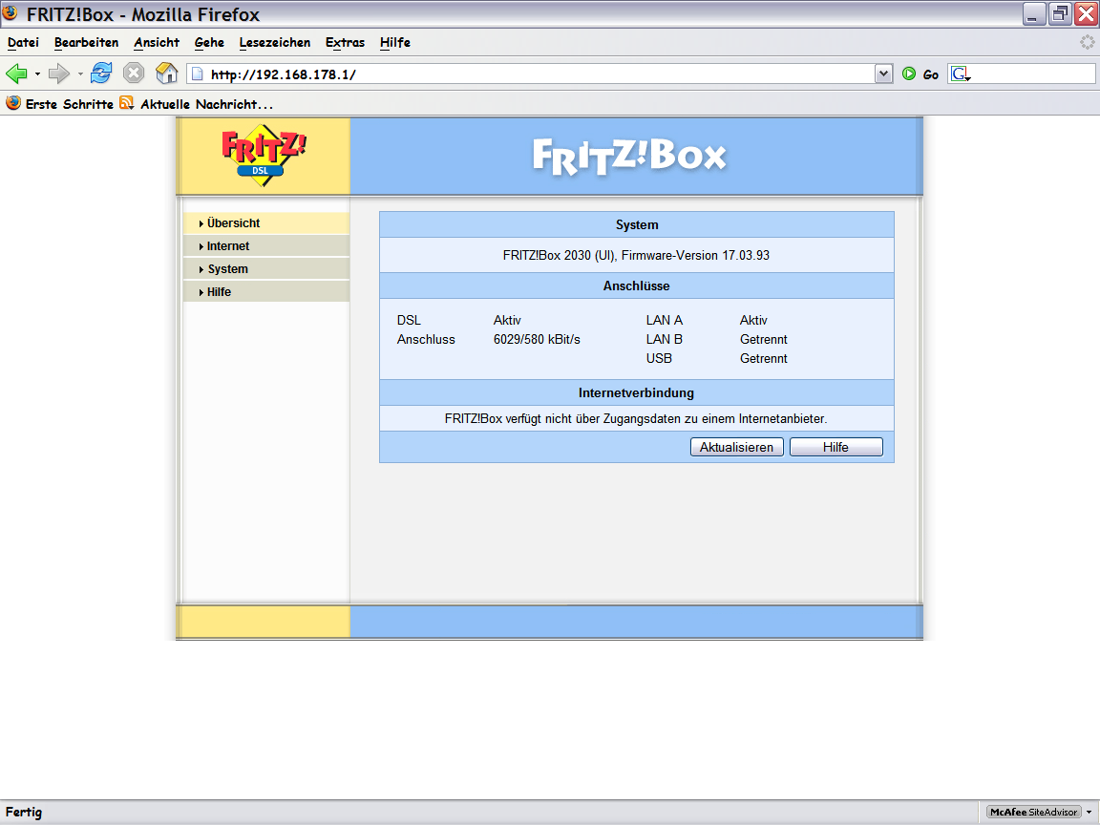Click the Fertig status bar text
The image size is (1100, 825).
point(24,812)
